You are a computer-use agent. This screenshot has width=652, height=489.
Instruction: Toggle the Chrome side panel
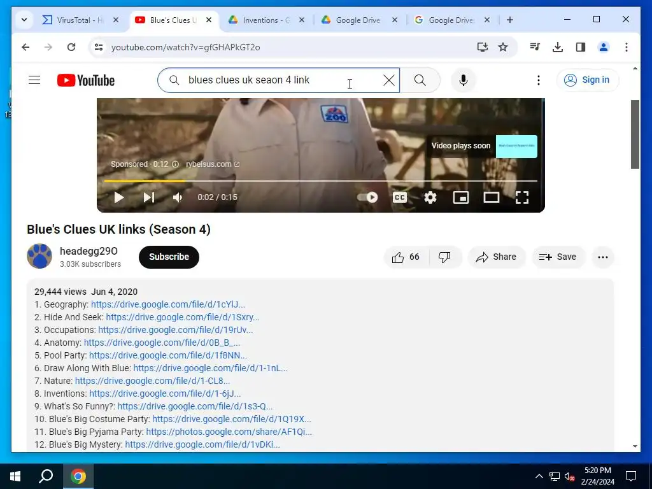click(581, 47)
